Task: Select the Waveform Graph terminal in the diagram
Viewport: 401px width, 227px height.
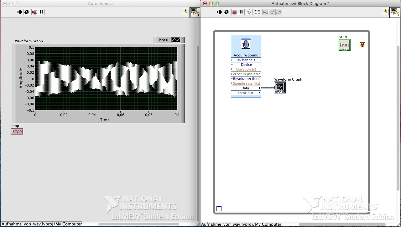Action: pyautogui.click(x=280, y=87)
